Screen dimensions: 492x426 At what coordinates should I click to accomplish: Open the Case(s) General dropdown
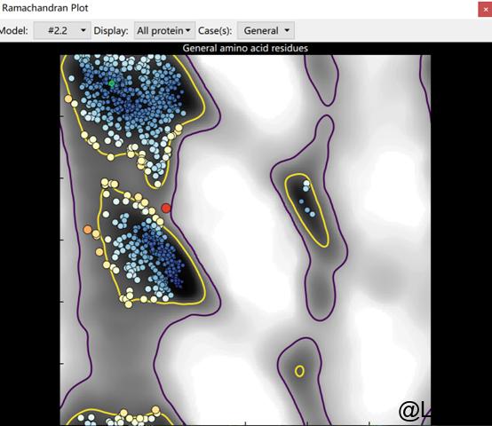[266, 30]
